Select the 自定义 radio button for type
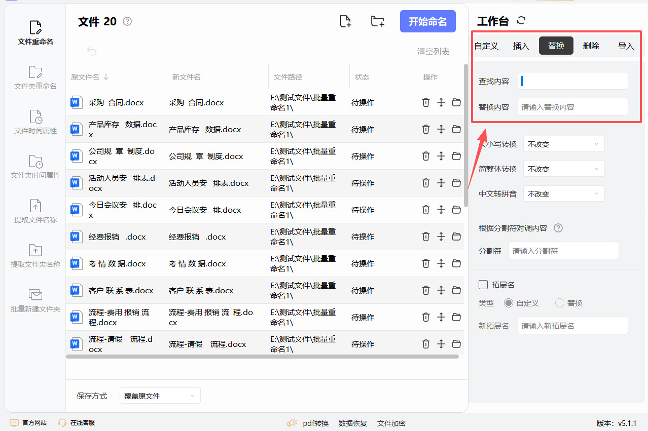The height and width of the screenshot is (431, 648). coord(509,303)
